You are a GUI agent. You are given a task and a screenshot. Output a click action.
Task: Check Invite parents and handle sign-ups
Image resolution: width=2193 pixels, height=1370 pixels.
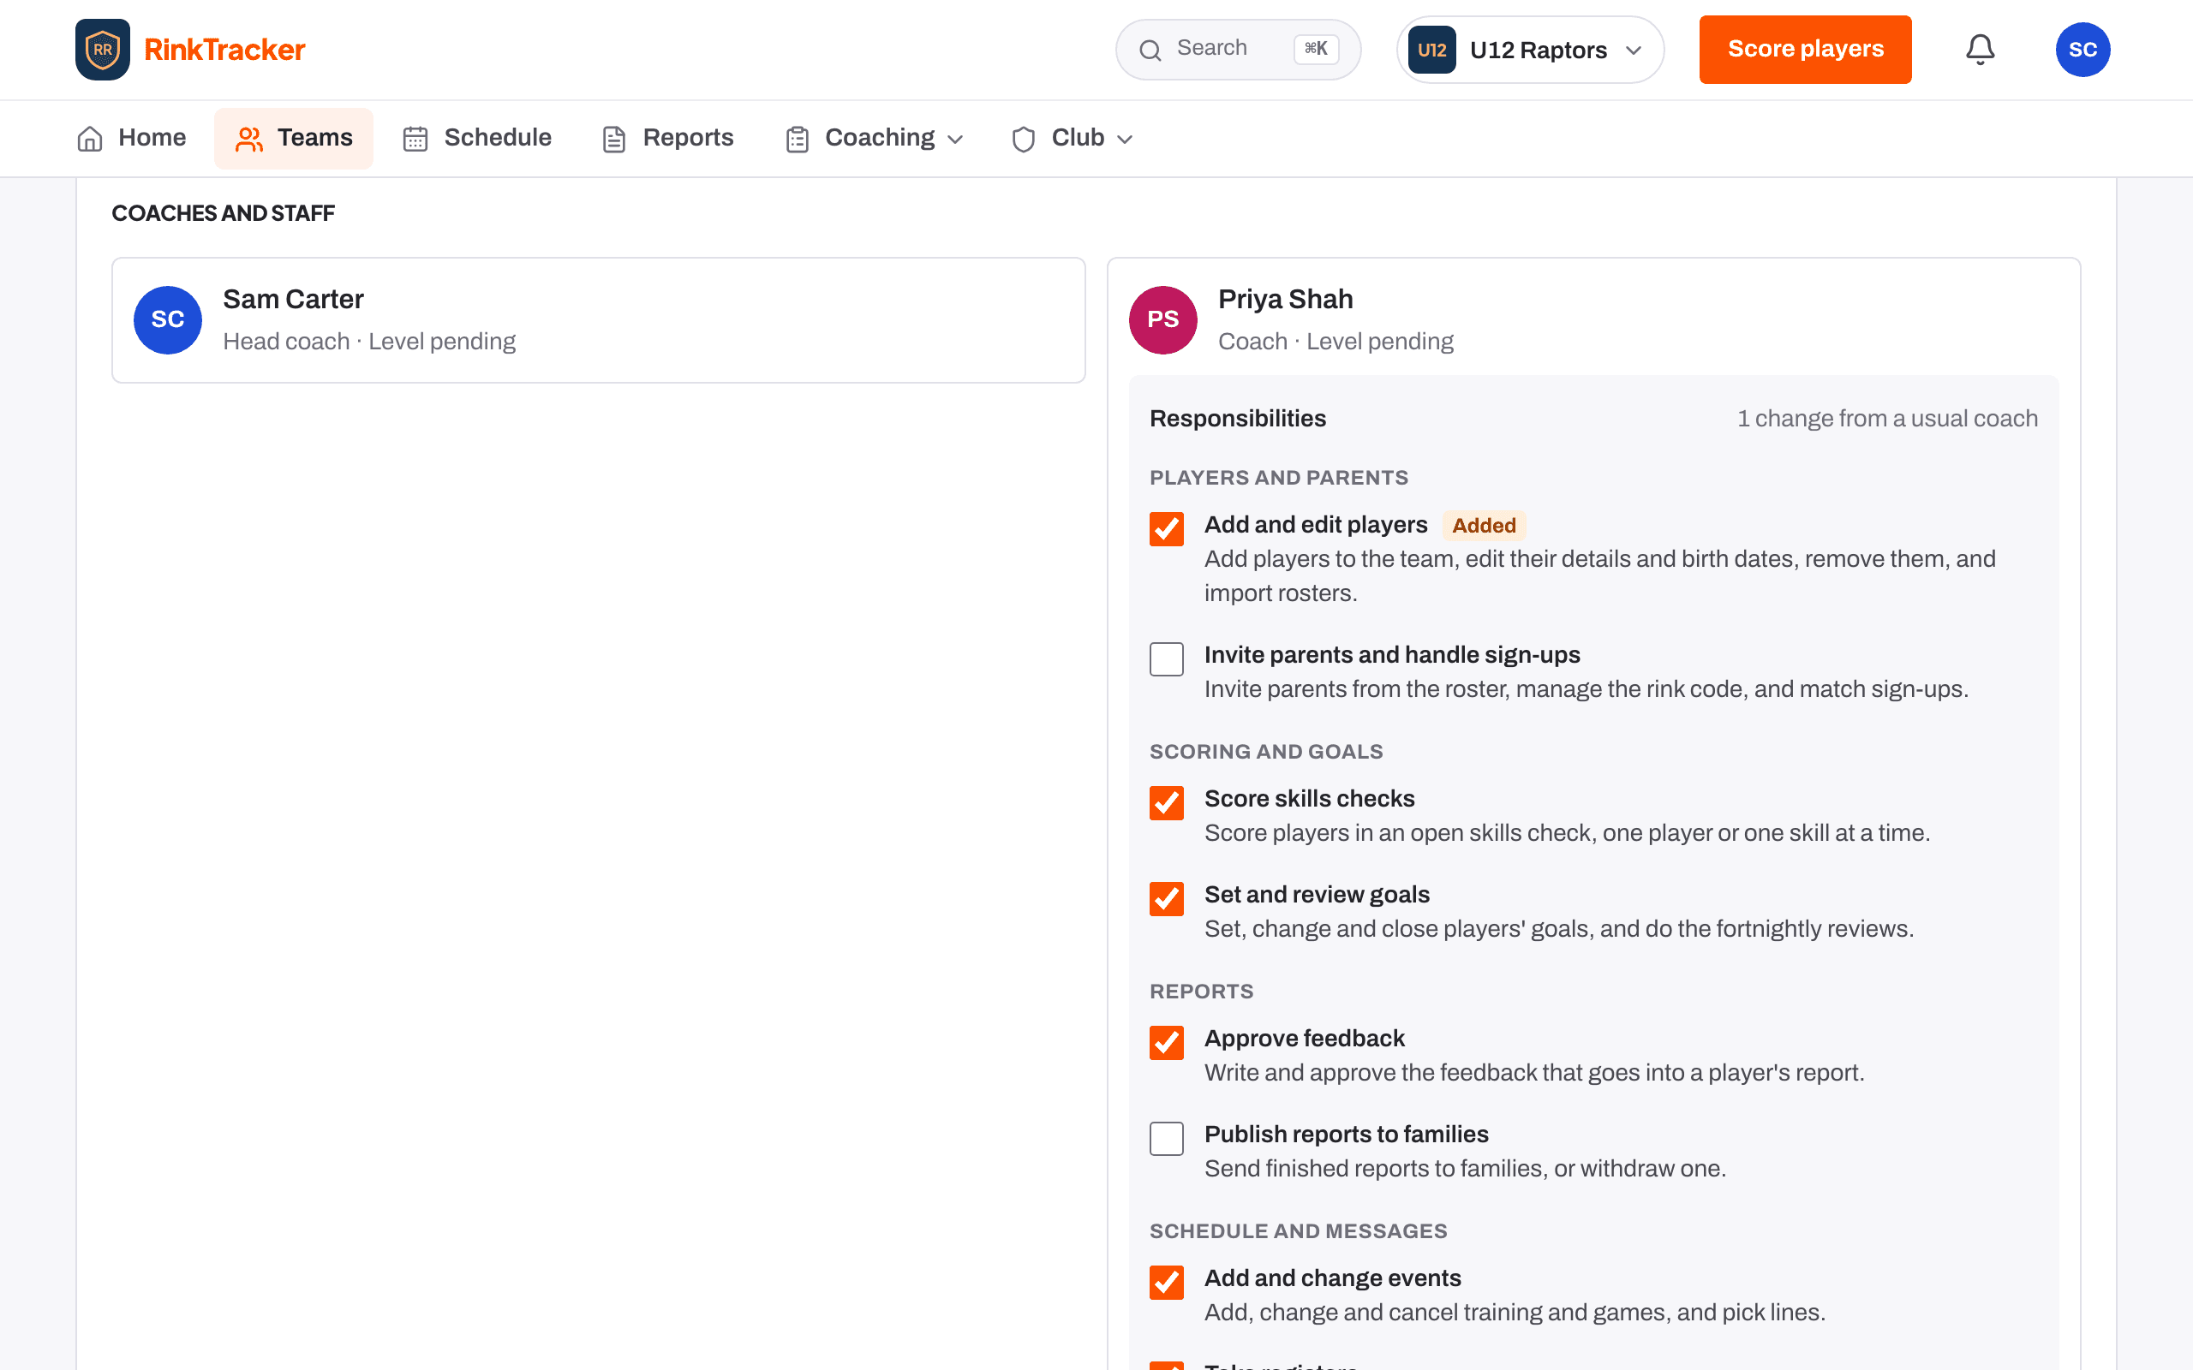point(1166,659)
